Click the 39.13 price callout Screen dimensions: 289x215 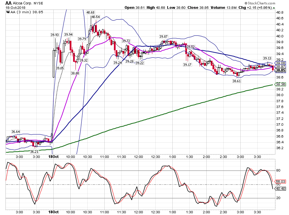click(x=267, y=58)
